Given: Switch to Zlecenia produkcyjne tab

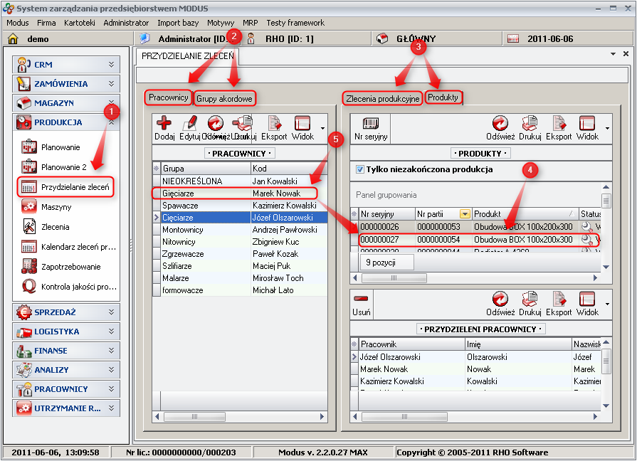Looking at the screenshot, I should pyautogui.click(x=382, y=99).
